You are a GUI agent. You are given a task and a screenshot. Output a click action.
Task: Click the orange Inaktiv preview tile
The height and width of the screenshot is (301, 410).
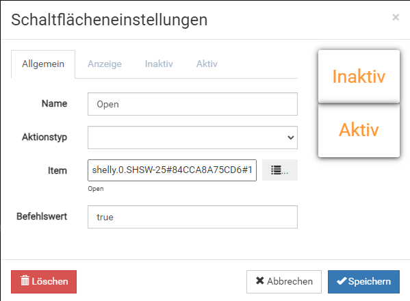(x=359, y=77)
